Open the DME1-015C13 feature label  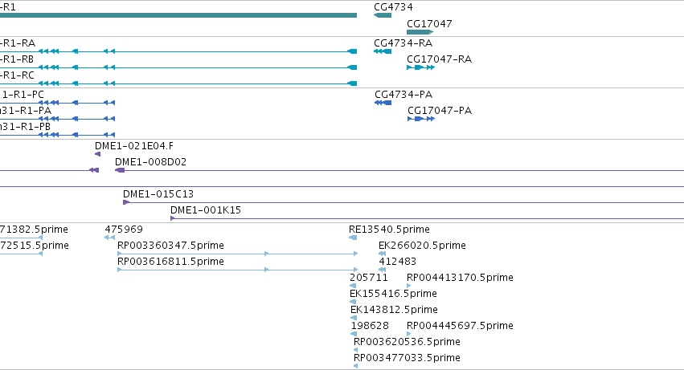click(x=158, y=194)
